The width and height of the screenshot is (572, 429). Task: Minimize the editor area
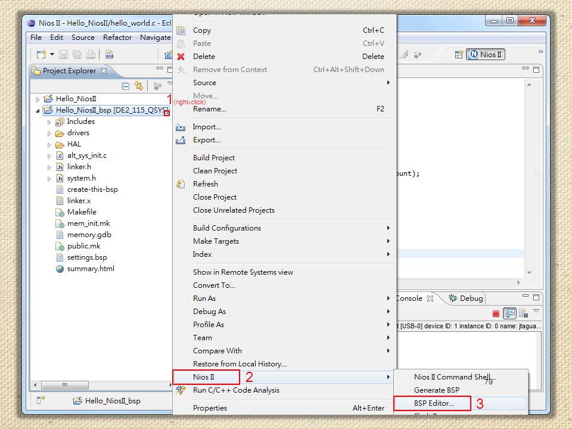(x=526, y=68)
